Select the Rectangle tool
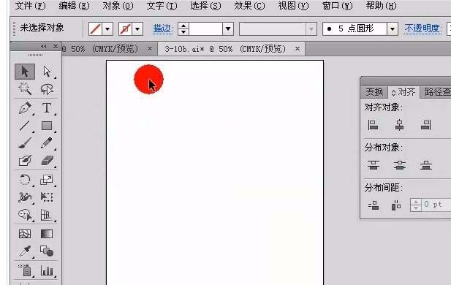This screenshot has width=451, height=285. coord(47,126)
